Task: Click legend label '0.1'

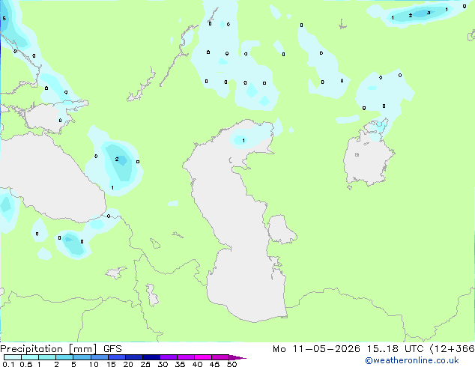Action: (x=8, y=364)
